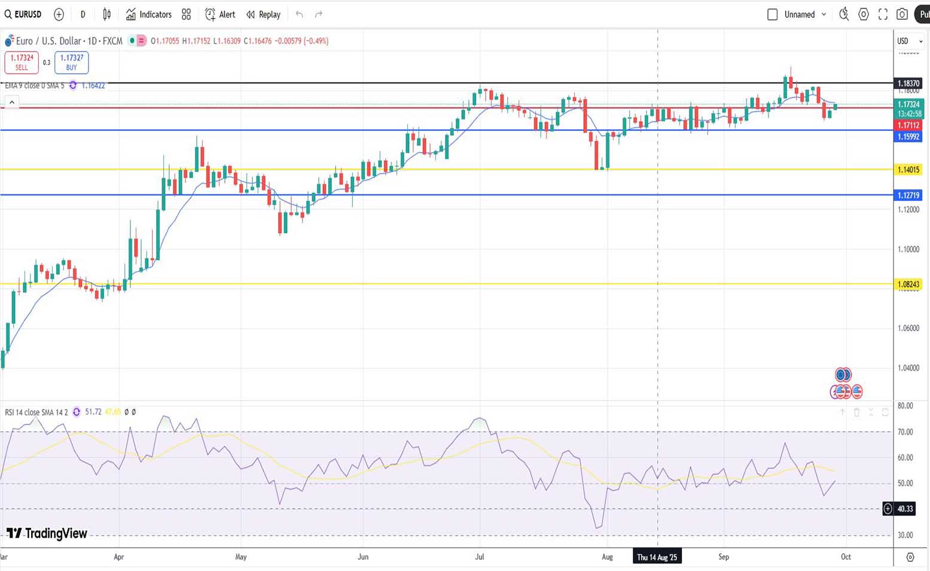
Task: Open the indicator templates grid icon
Action: pos(187,14)
